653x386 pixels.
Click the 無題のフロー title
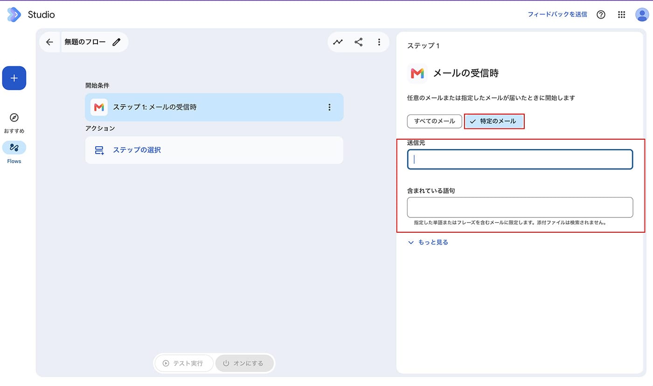pos(85,42)
